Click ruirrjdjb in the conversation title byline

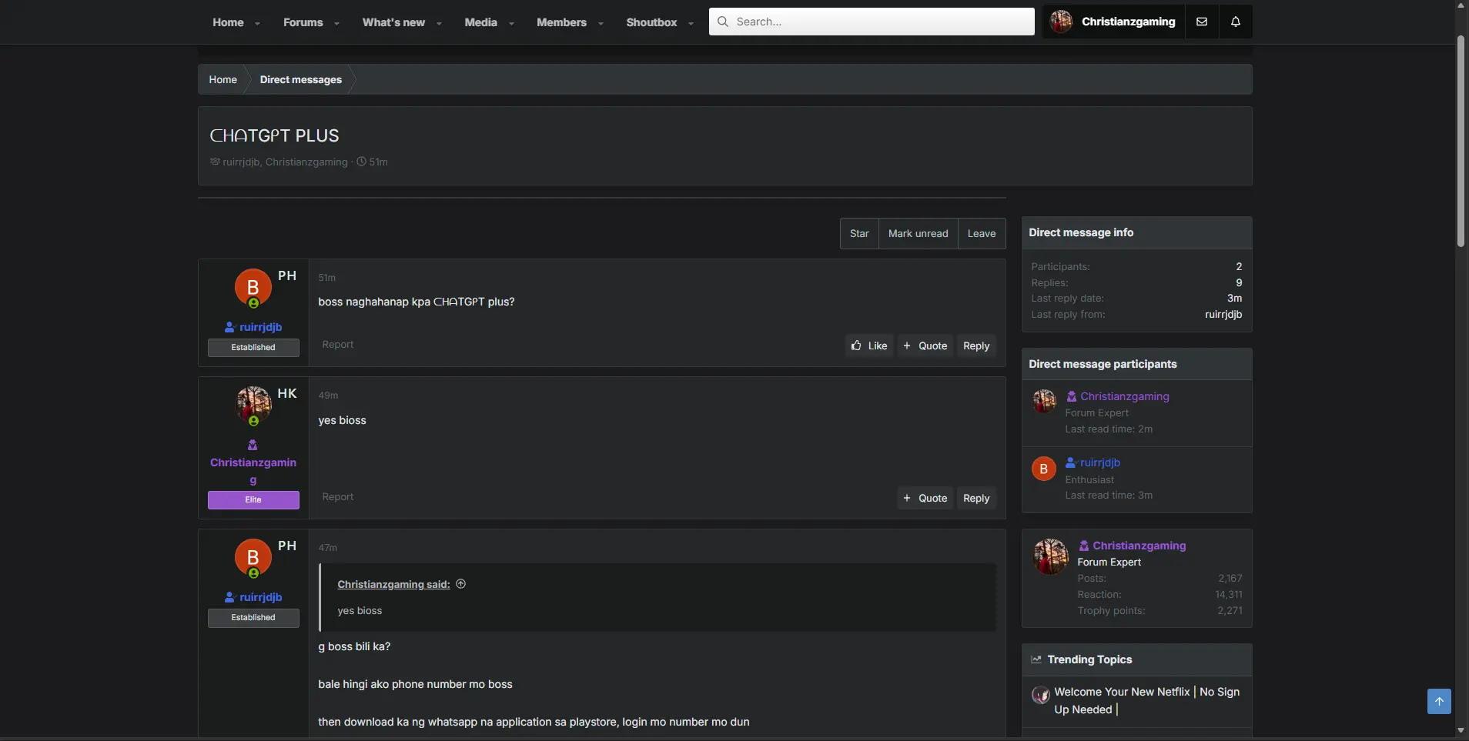pos(241,162)
